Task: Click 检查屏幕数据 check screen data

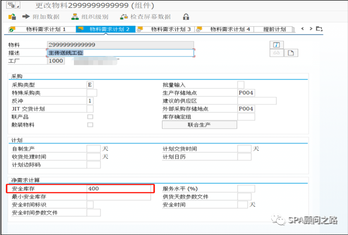Action: tap(145, 16)
